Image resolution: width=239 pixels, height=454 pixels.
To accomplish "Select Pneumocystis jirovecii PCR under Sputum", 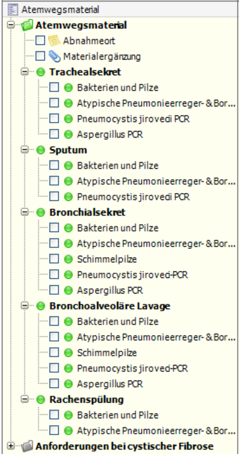I will [x=133, y=197].
